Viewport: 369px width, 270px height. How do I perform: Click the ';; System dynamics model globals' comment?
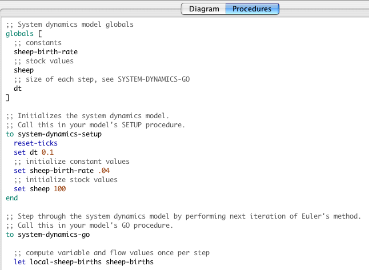point(70,25)
